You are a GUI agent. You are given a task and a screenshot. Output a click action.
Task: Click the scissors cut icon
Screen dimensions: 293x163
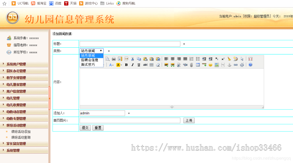(x=133, y=59)
